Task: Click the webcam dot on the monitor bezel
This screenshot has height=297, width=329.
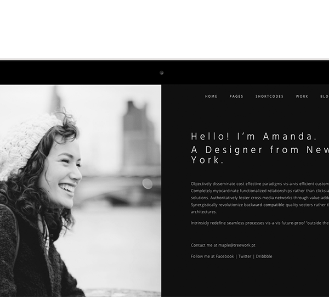Action: 161,72
